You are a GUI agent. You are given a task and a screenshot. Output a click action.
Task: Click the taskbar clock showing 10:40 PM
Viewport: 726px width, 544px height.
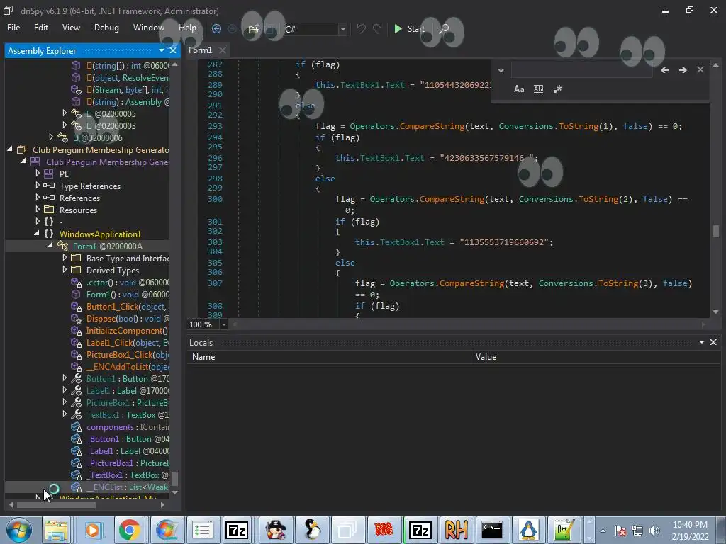690,530
